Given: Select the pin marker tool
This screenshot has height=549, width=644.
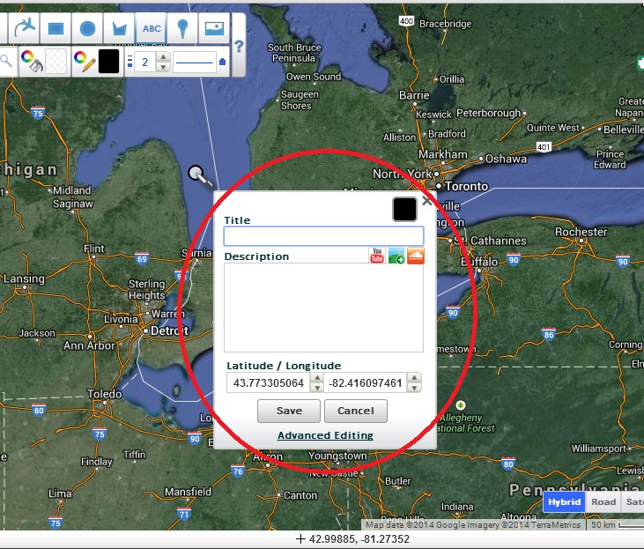Looking at the screenshot, I should (182, 28).
